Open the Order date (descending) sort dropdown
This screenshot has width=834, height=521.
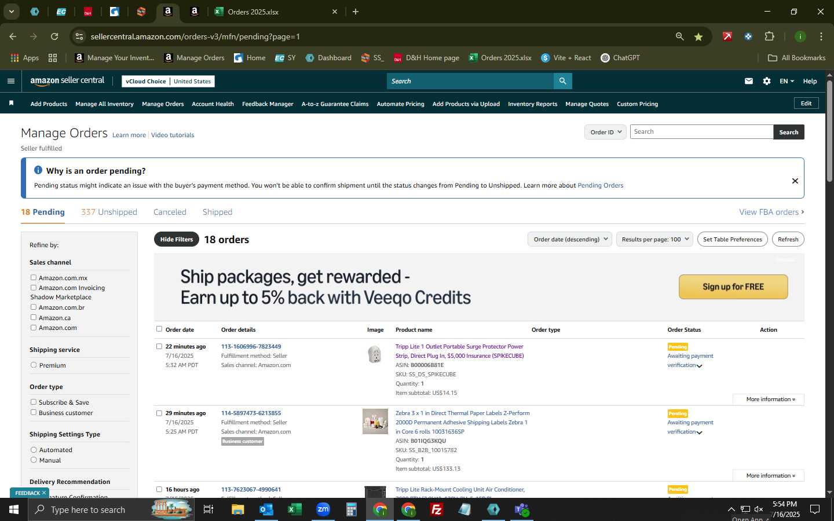(x=570, y=239)
